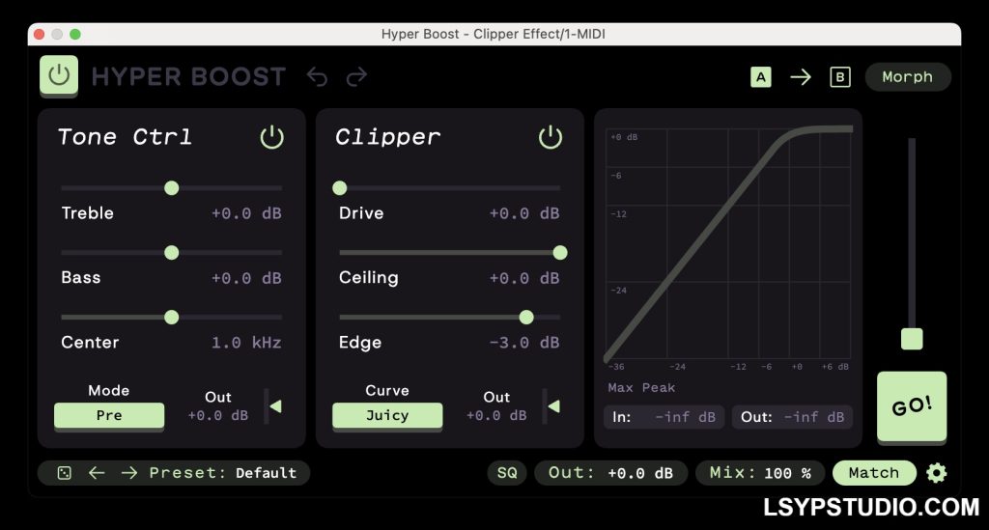Toggle the SQ button
This screenshot has height=530, width=989.
pyautogui.click(x=507, y=473)
